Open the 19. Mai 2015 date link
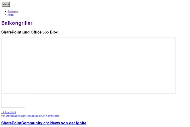This screenshot has width=190, height=127. 9,112
